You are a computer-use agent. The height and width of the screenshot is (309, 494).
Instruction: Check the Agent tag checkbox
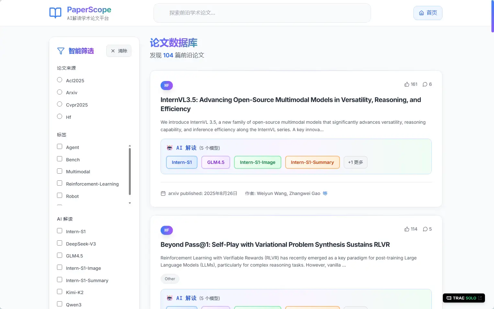(x=60, y=146)
